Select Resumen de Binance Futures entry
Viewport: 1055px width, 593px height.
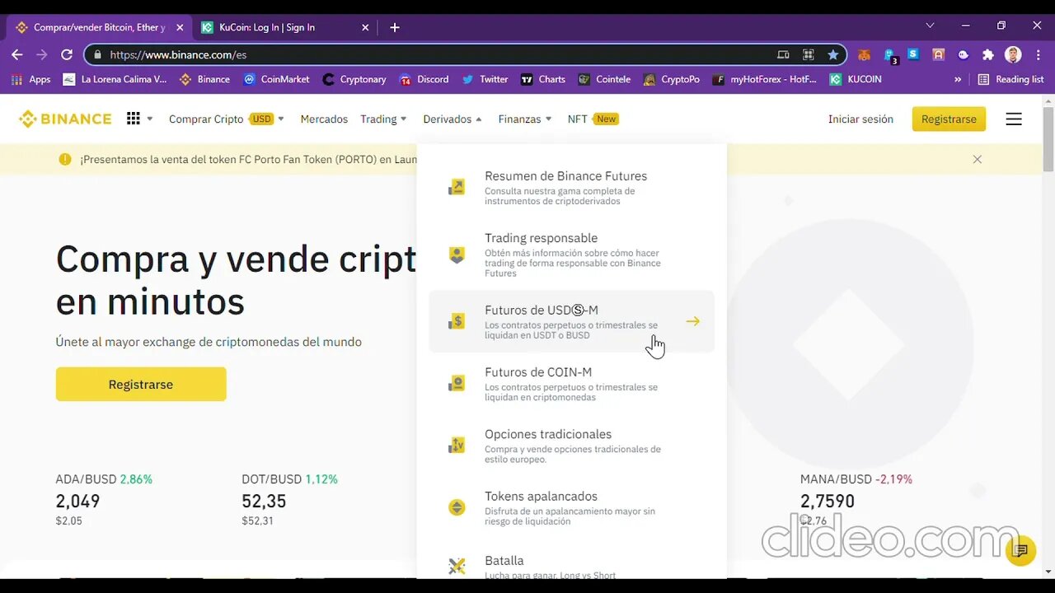(571, 187)
